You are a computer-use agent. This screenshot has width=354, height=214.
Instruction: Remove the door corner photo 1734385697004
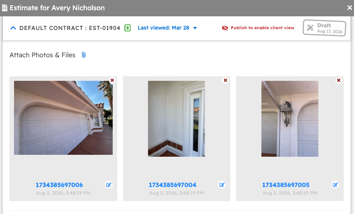click(225, 80)
